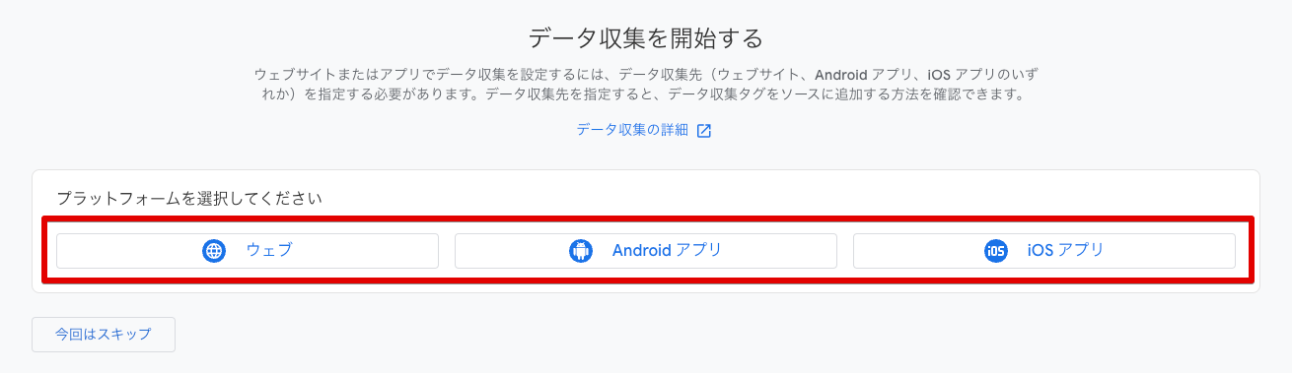This screenshot has width=1292, height=373.
Task: Open the データ収集の詳細 link text
Action: click(x=632, y=130)
